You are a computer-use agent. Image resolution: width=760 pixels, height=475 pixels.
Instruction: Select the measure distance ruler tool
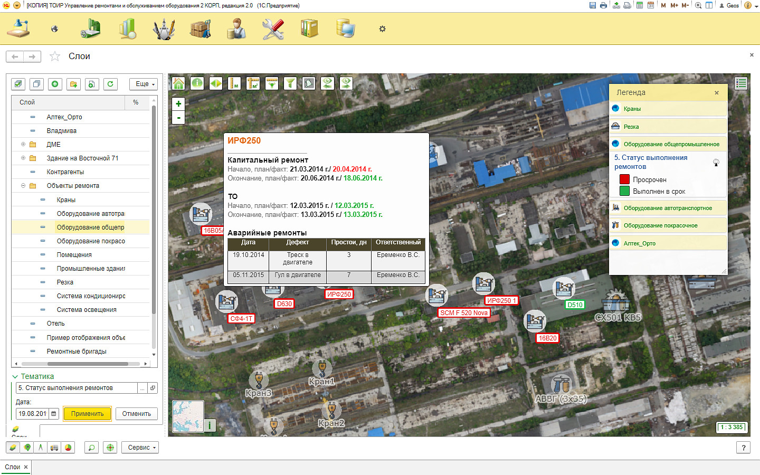[x=234, y=83]
